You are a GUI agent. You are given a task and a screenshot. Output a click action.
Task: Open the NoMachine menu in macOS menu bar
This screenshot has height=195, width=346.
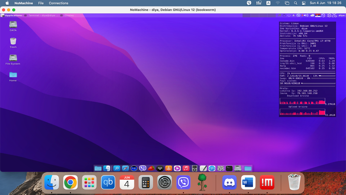point(24,3)
